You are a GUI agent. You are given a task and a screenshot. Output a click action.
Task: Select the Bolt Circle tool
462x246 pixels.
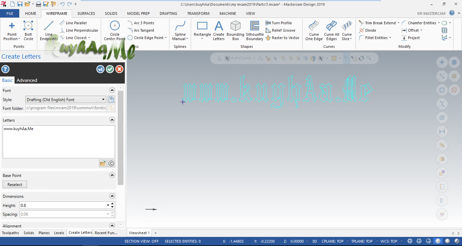pos(28,31)
